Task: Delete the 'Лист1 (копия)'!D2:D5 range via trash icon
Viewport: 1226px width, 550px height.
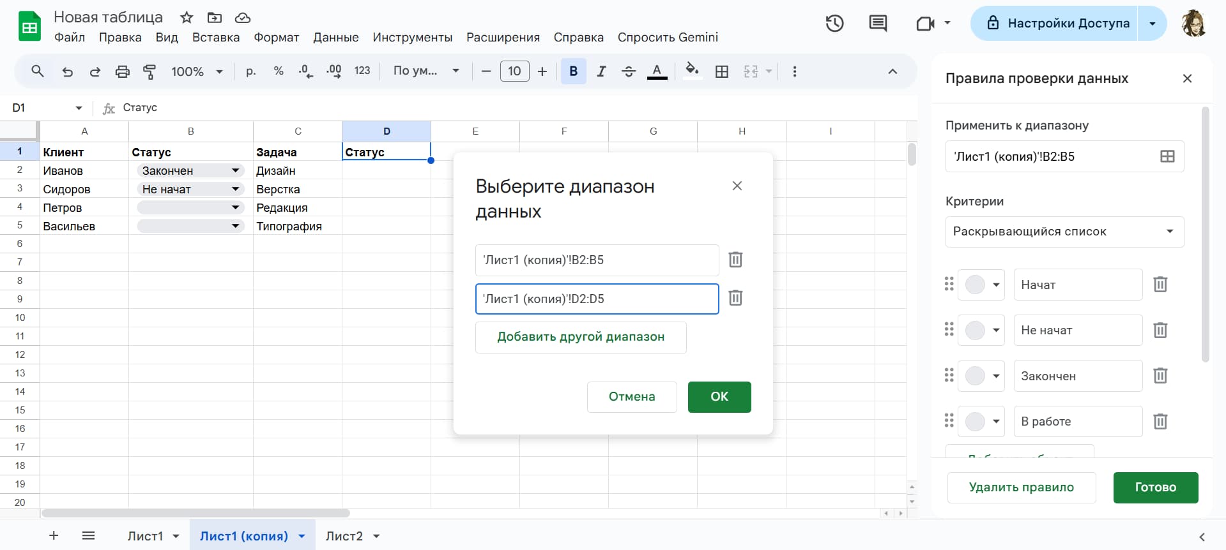Action: [735, 298]
